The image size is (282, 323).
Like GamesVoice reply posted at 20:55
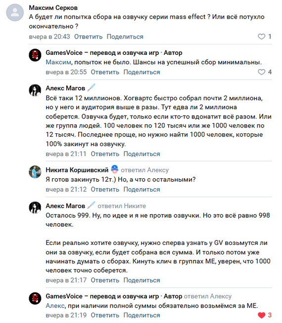(x=261, y=72)
